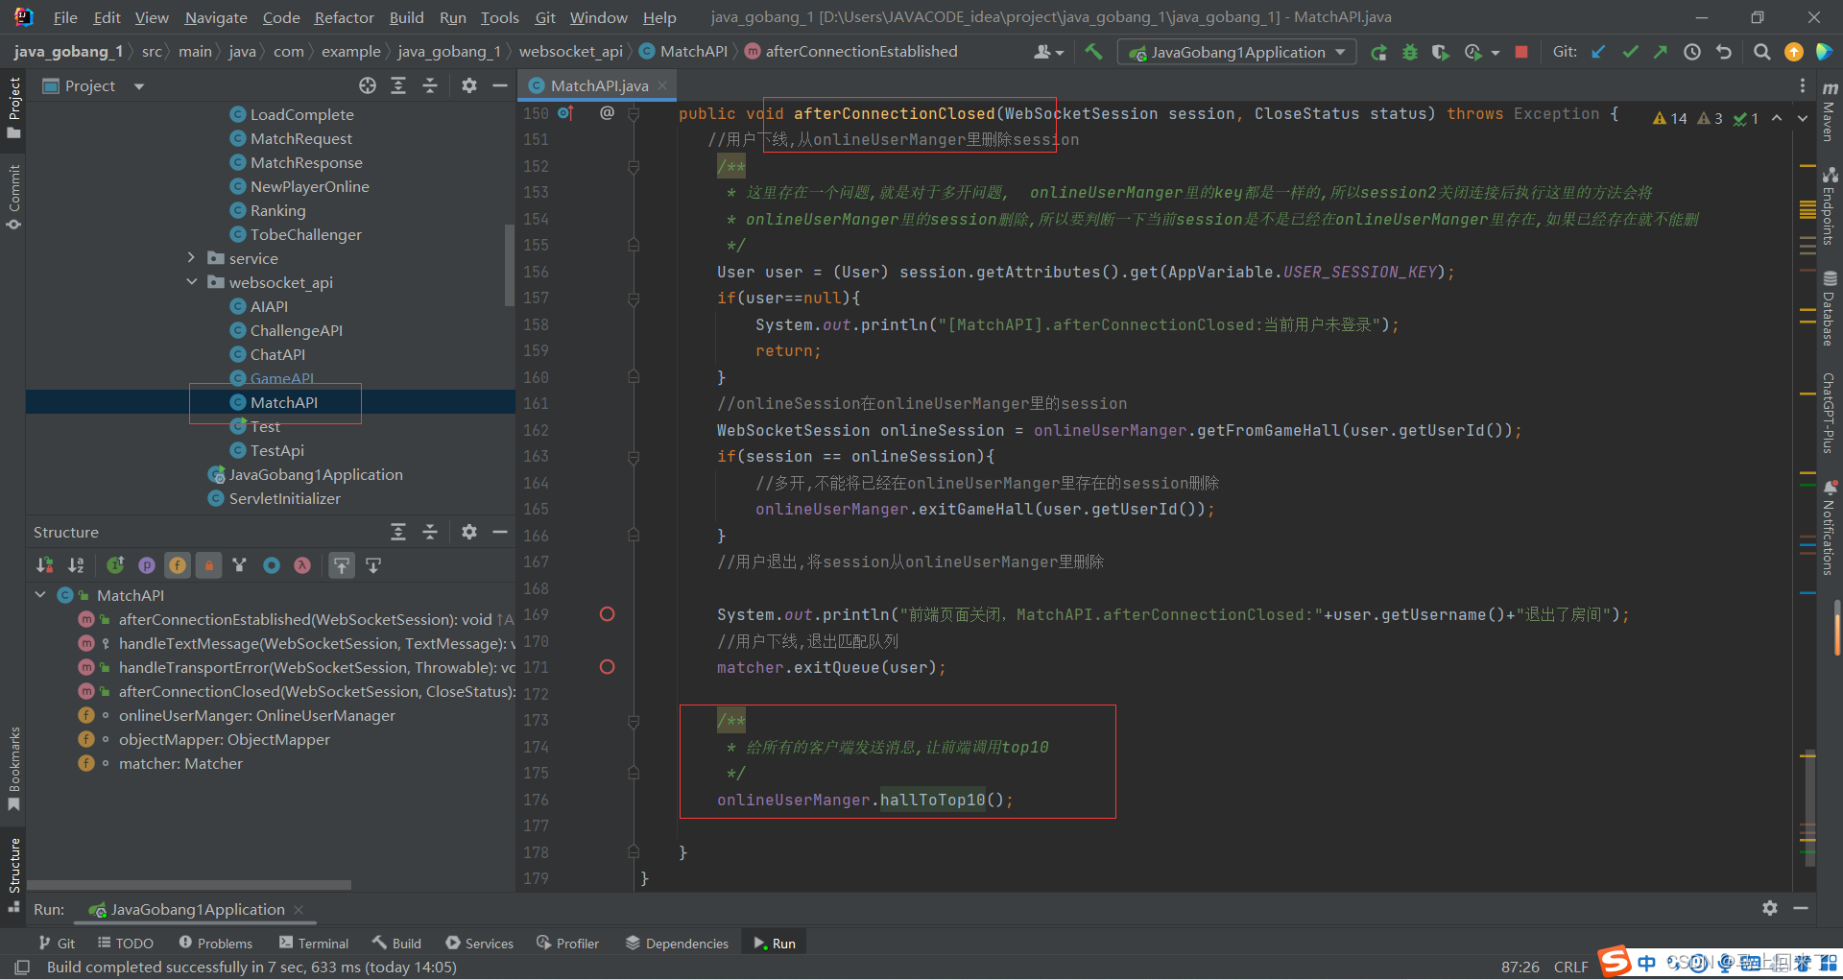Click the Git Push arrow icon
Viewport: 1843px width, 980px height.
pyautogui.click(x=1661, y=52)
